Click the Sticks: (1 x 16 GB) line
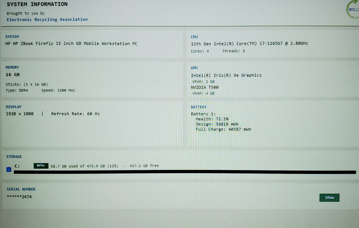Image resolution: width=359 pixels, height=228 pixels. pyautogui.click(x=27, y=84)
